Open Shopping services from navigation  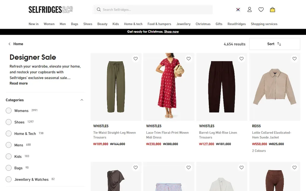tap(264, 24)
